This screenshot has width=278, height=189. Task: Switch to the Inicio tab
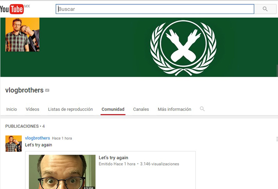pyautogui.click(x=11, y=109)
